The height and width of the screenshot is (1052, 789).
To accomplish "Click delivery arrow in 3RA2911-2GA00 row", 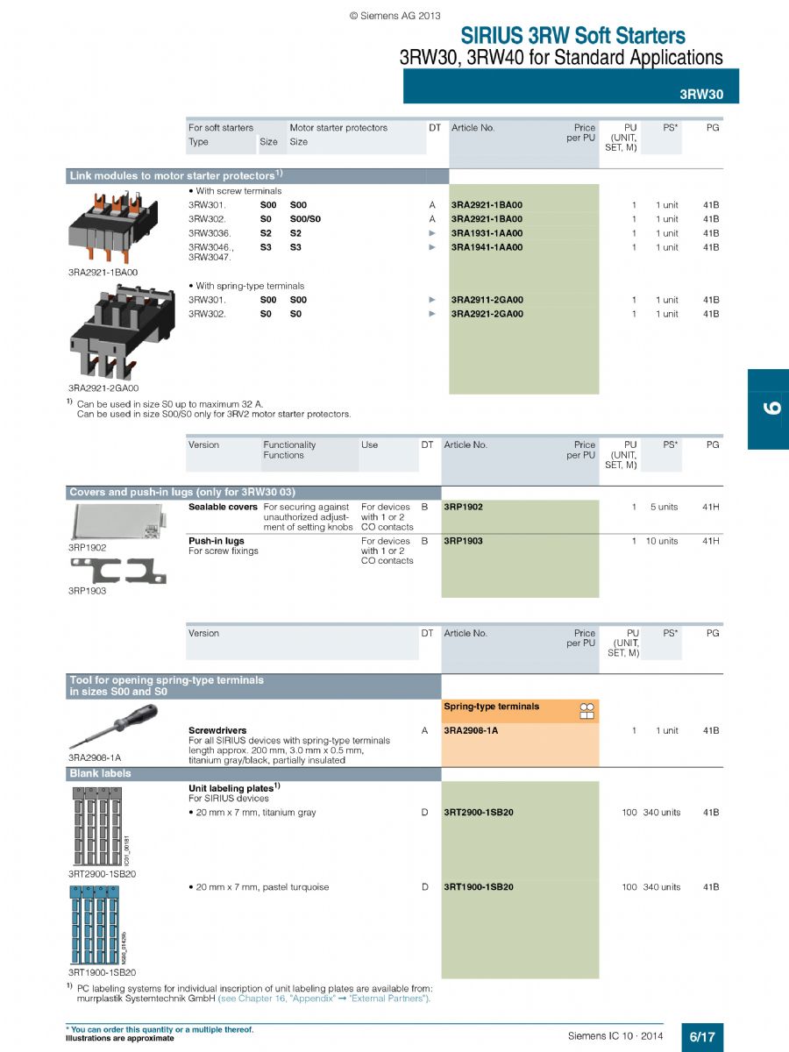I will coord(431,300).
